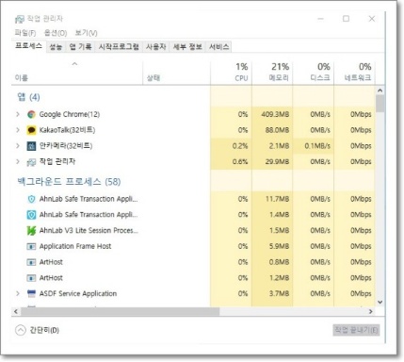Expand the 안카메라 process group

[x=18, y=146]
